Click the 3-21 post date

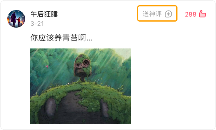(37, 24)
